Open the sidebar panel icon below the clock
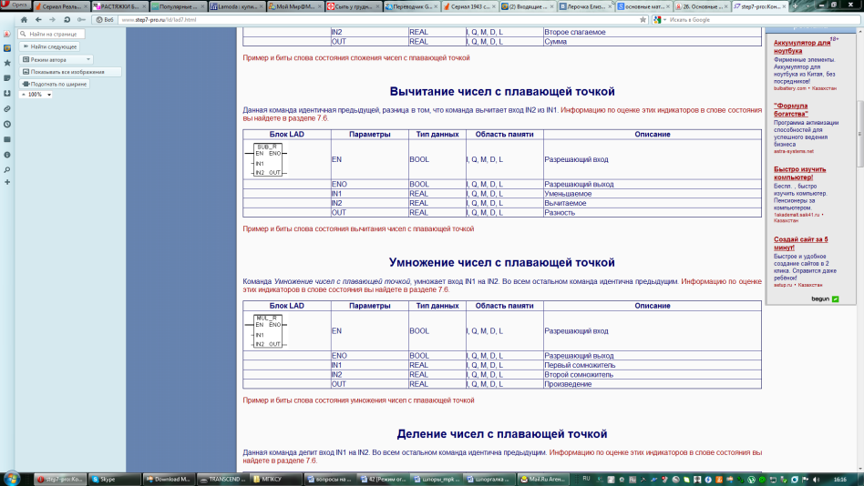Viewport: 864px width, 486px height. coord(7,140)
